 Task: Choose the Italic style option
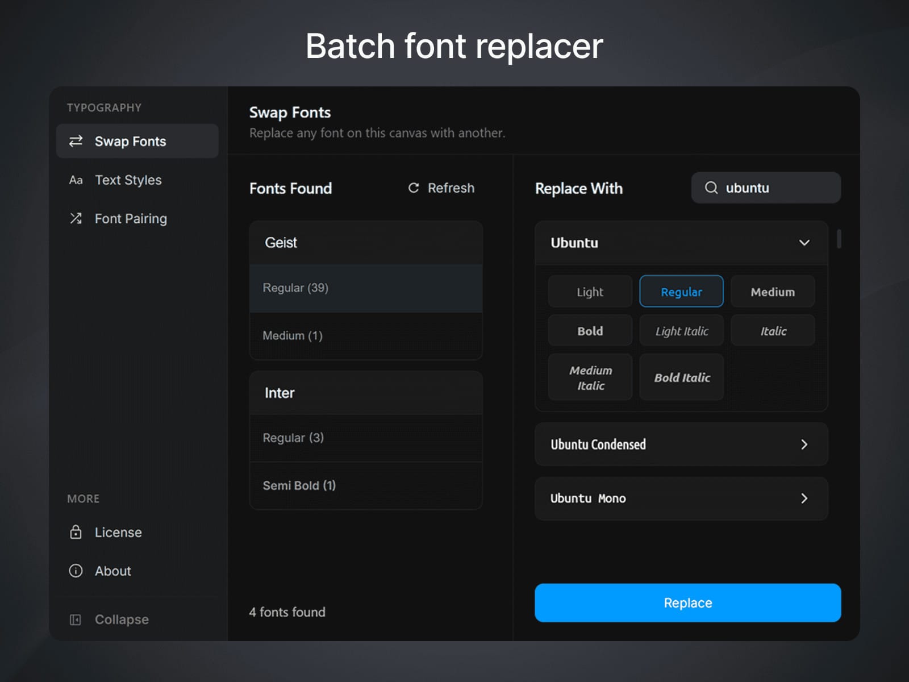[773, 331]
